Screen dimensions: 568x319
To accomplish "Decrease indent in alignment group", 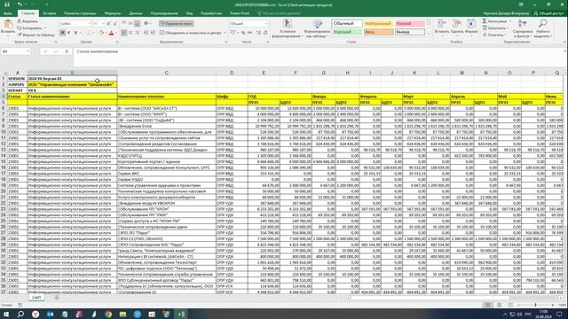I will [x=146, y=33].
